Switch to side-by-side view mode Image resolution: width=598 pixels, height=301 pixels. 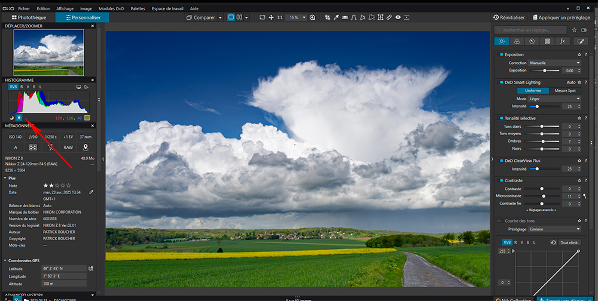pyautogui.click(x=240, y=17)
